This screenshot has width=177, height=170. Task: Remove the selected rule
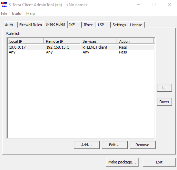[142, 145]
